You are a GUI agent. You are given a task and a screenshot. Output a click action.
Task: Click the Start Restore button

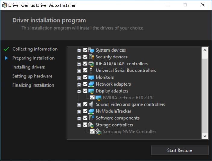click(180, 150)
